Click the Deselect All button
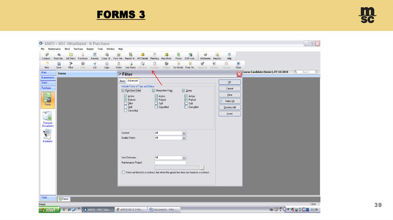This screenshot has height=220, width=393. click(x=230, y=107)
